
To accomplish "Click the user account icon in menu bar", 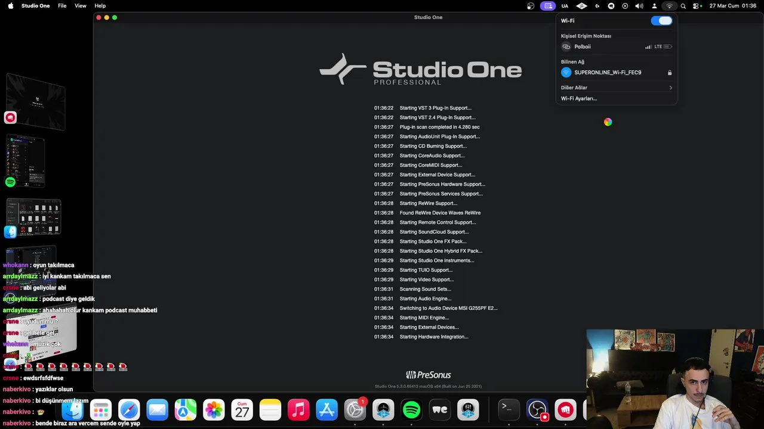I will tap(654, 6).
